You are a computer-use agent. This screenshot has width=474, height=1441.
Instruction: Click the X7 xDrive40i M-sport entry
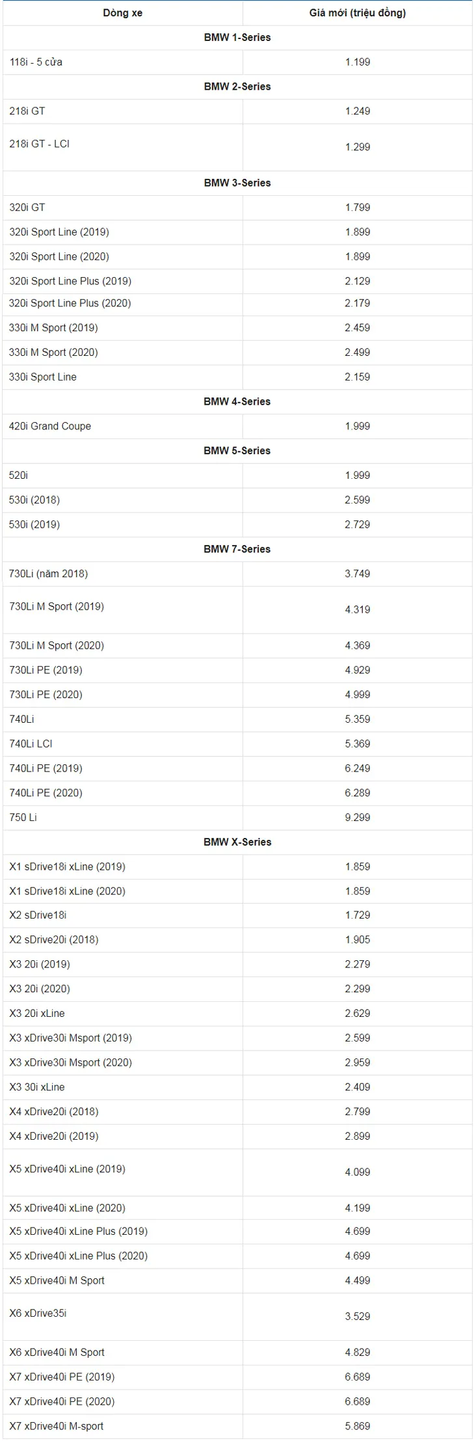click(x=57, y=1426)
